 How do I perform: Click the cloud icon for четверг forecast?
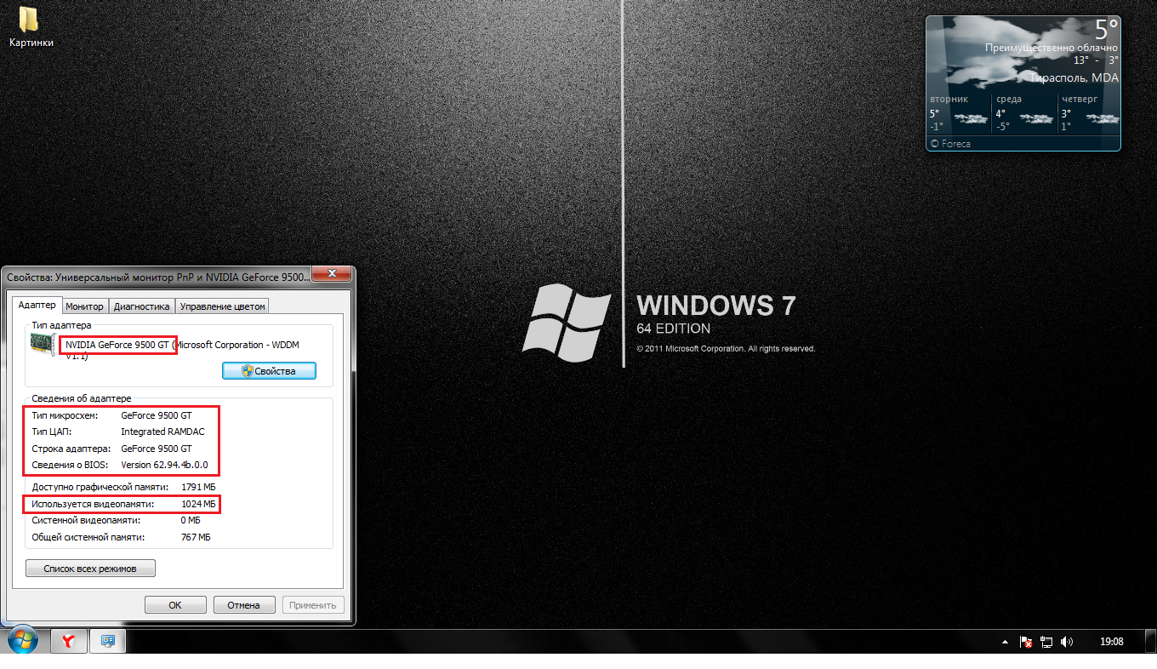tap(1102, 118)
